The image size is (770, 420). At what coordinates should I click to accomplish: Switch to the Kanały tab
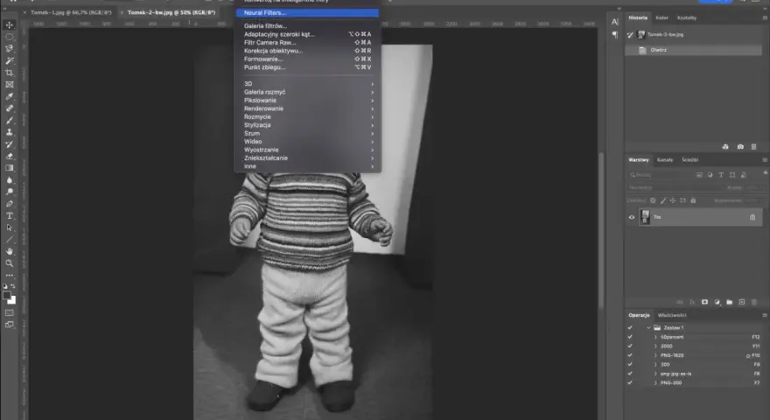[665, 159]
